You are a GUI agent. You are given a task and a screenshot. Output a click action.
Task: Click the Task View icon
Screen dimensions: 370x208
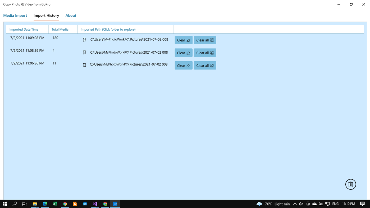24,204
